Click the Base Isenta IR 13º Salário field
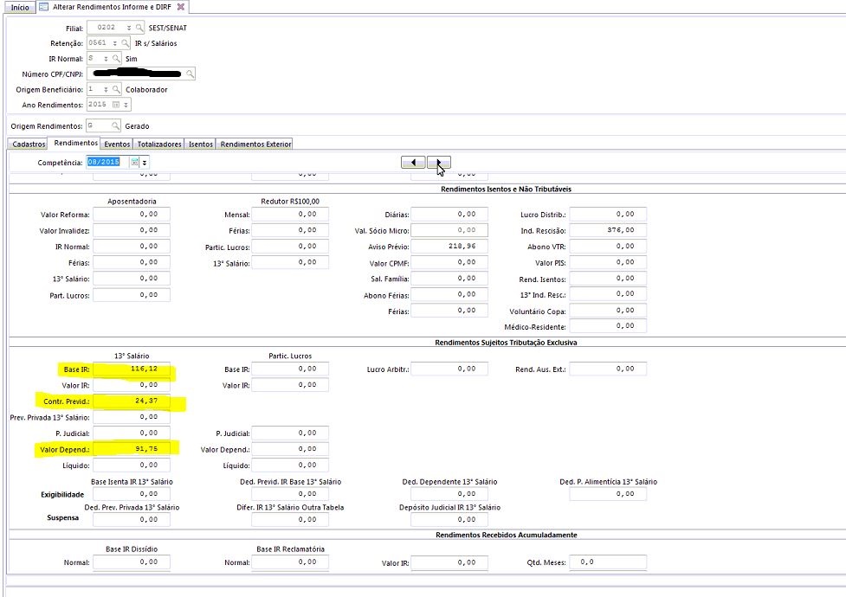 (x=132, y=494)
